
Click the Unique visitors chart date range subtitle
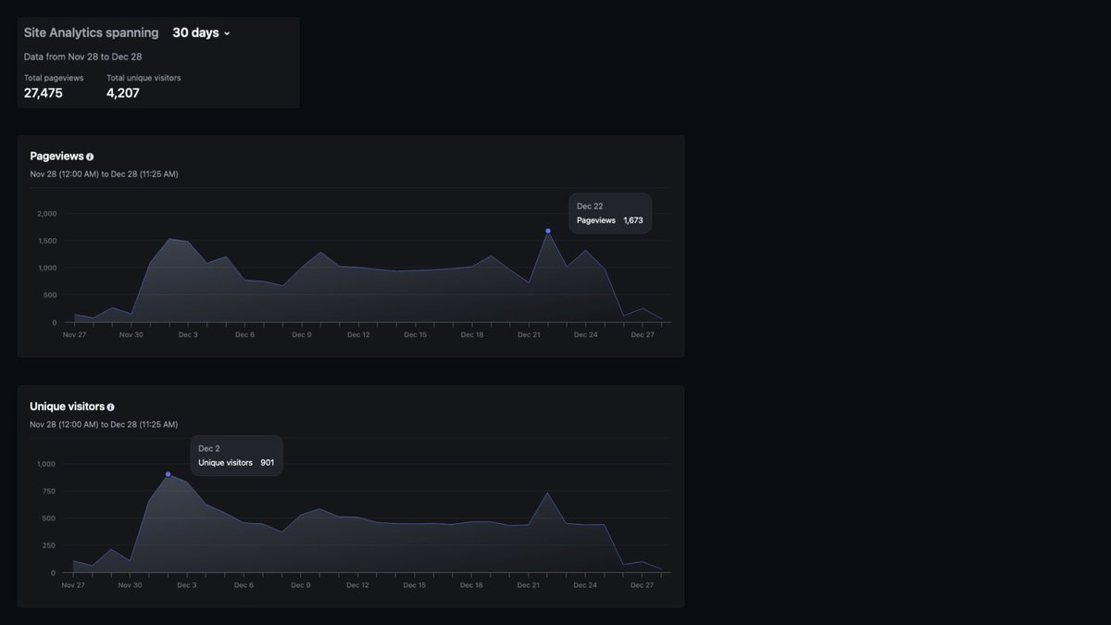(104, 424)
